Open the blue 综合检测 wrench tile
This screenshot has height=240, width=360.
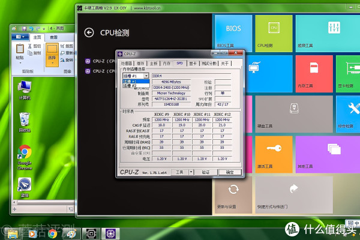tap(348, 114)
